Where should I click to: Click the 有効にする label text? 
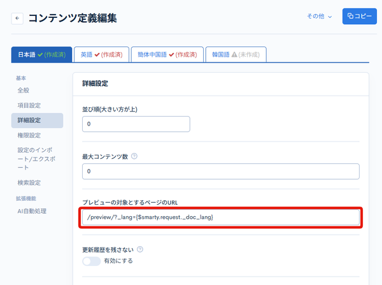pyautogui.click(x=118, y=261)
